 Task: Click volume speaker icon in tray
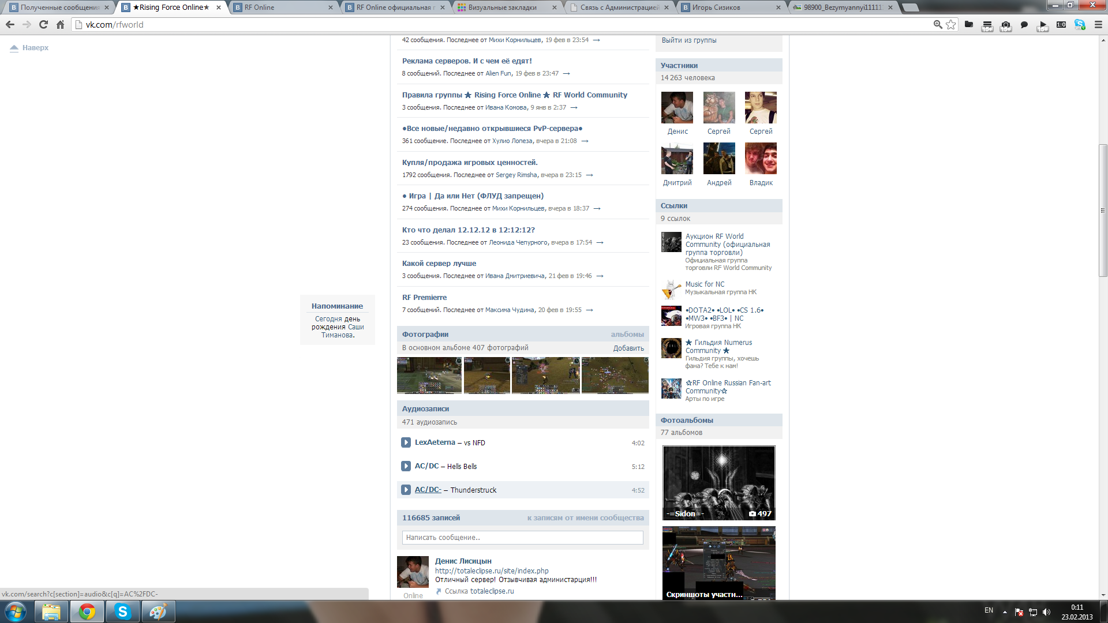(1047, 612)
